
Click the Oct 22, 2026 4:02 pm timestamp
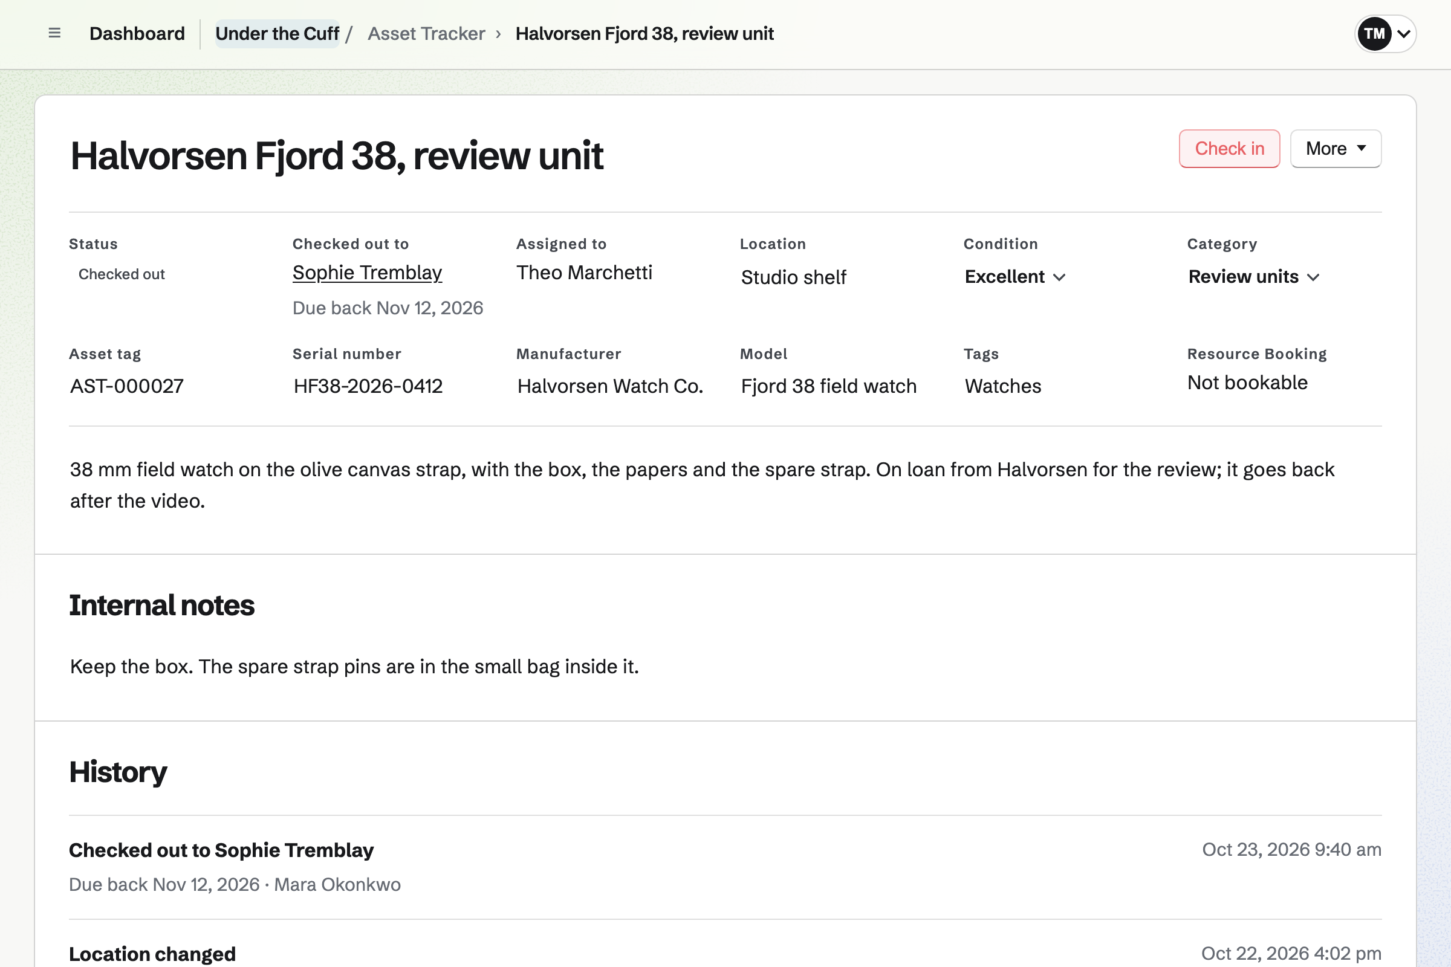point(1291,954)
